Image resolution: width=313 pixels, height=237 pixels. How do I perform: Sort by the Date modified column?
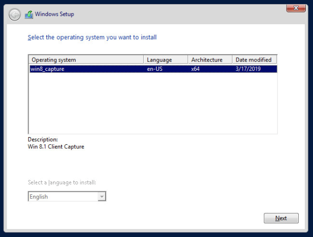tap(254, 60)
